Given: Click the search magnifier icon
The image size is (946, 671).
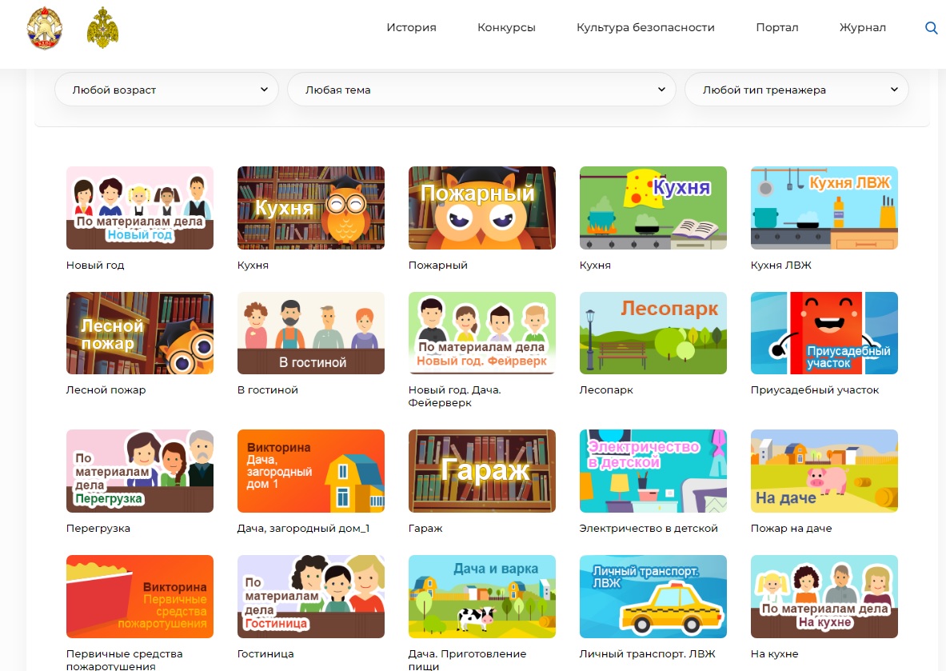Looking at the screenshot, I should 931,28.
